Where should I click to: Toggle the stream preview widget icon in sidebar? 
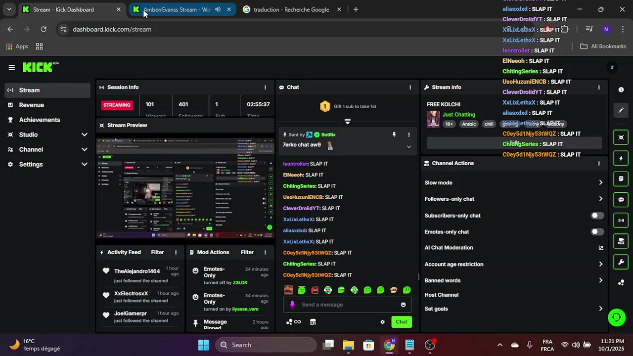621,137
